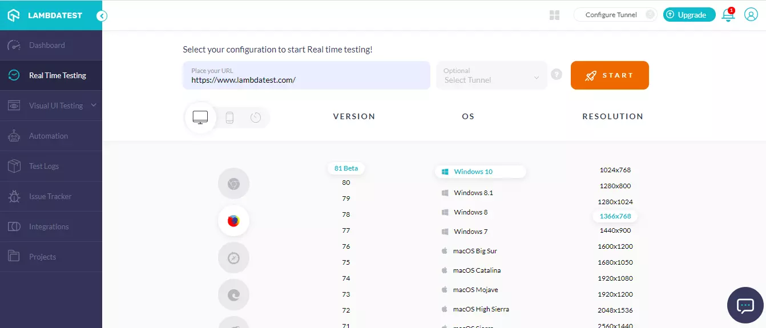Select macOS Catalina
The height and width of the screenshot is (328, 766).
[x=471, y=270]
